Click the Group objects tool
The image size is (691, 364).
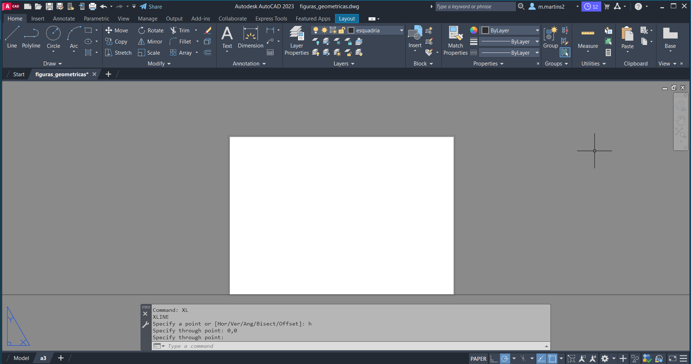pyautogui.click(x=550, y=37)
